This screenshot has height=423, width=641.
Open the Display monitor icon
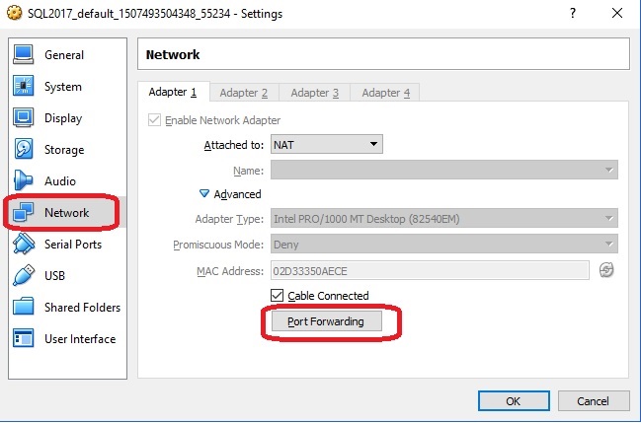click(x=25, y=118)
